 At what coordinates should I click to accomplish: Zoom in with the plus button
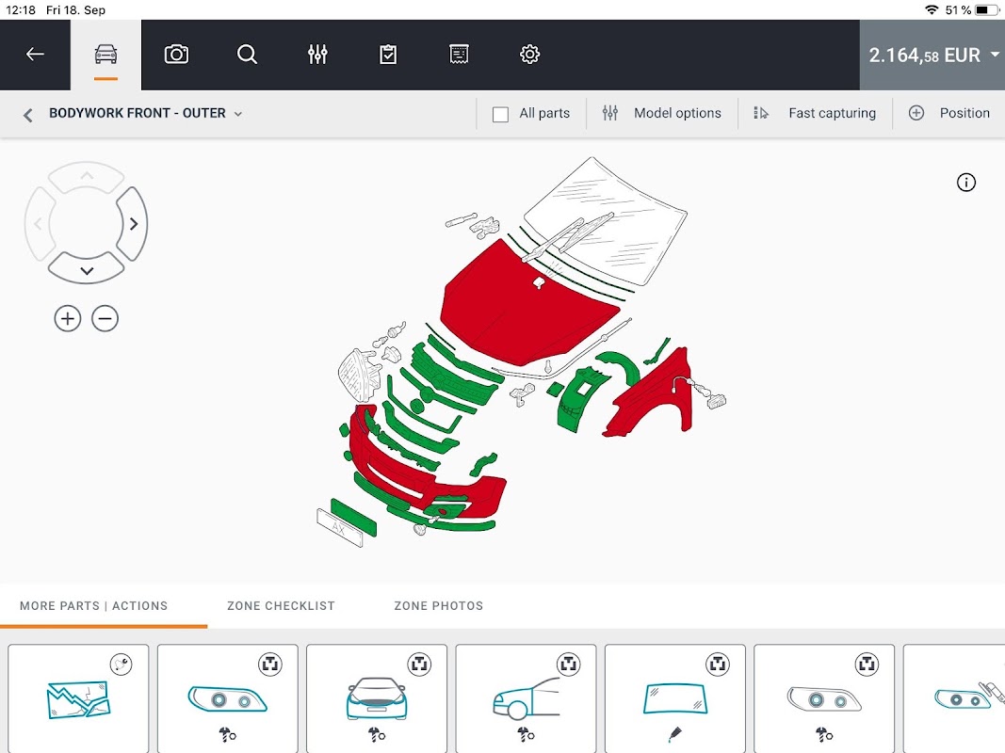(67, 319)
